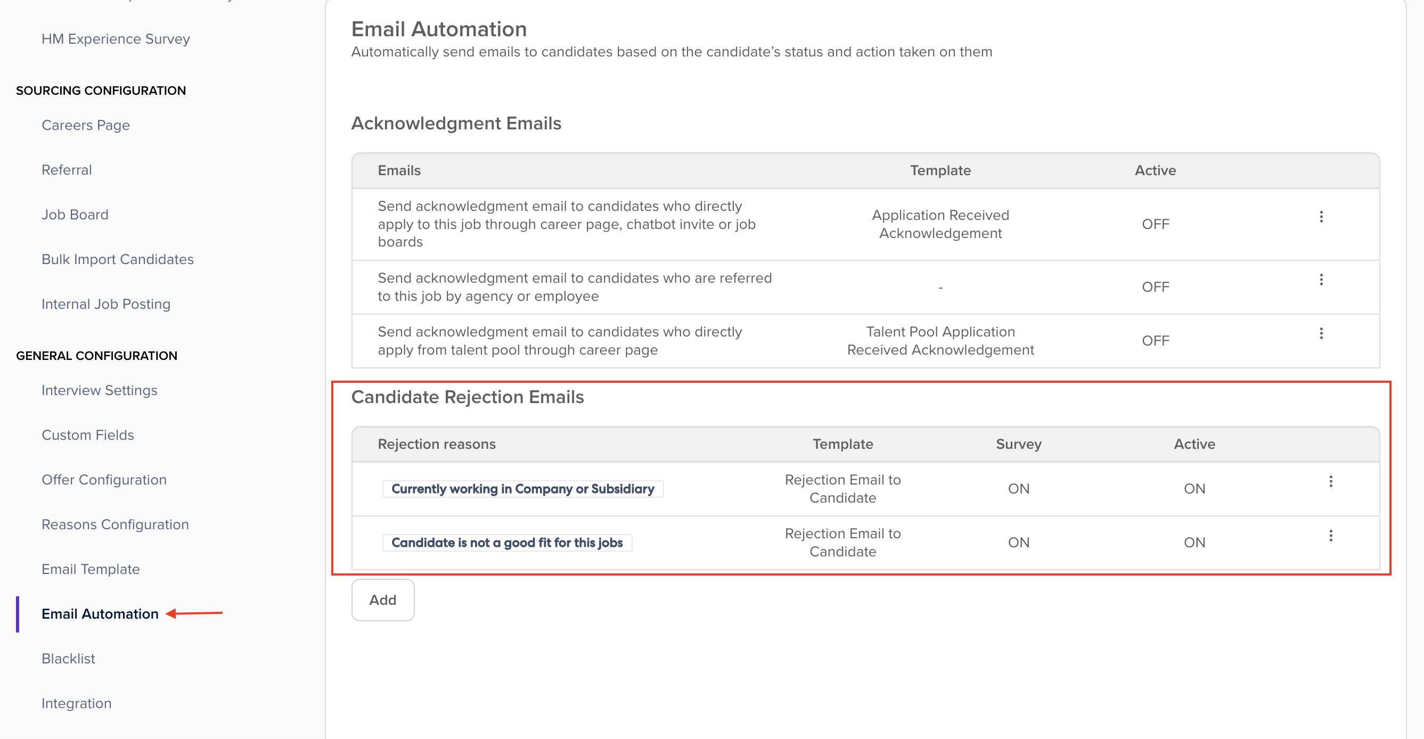Open kebab menu for referred candidates acknowledgment row

pyautogui.click(x=1321, y=280)
